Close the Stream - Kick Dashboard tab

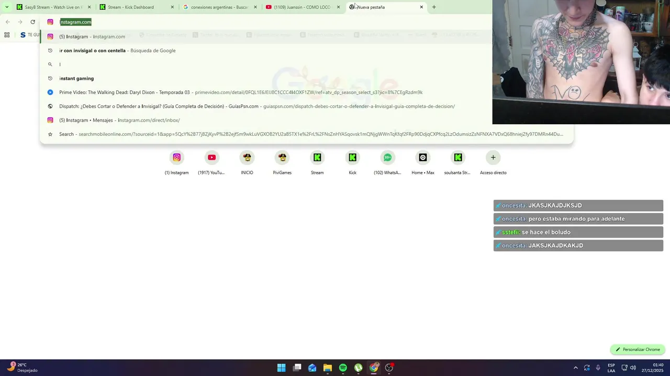pos(172,7)
